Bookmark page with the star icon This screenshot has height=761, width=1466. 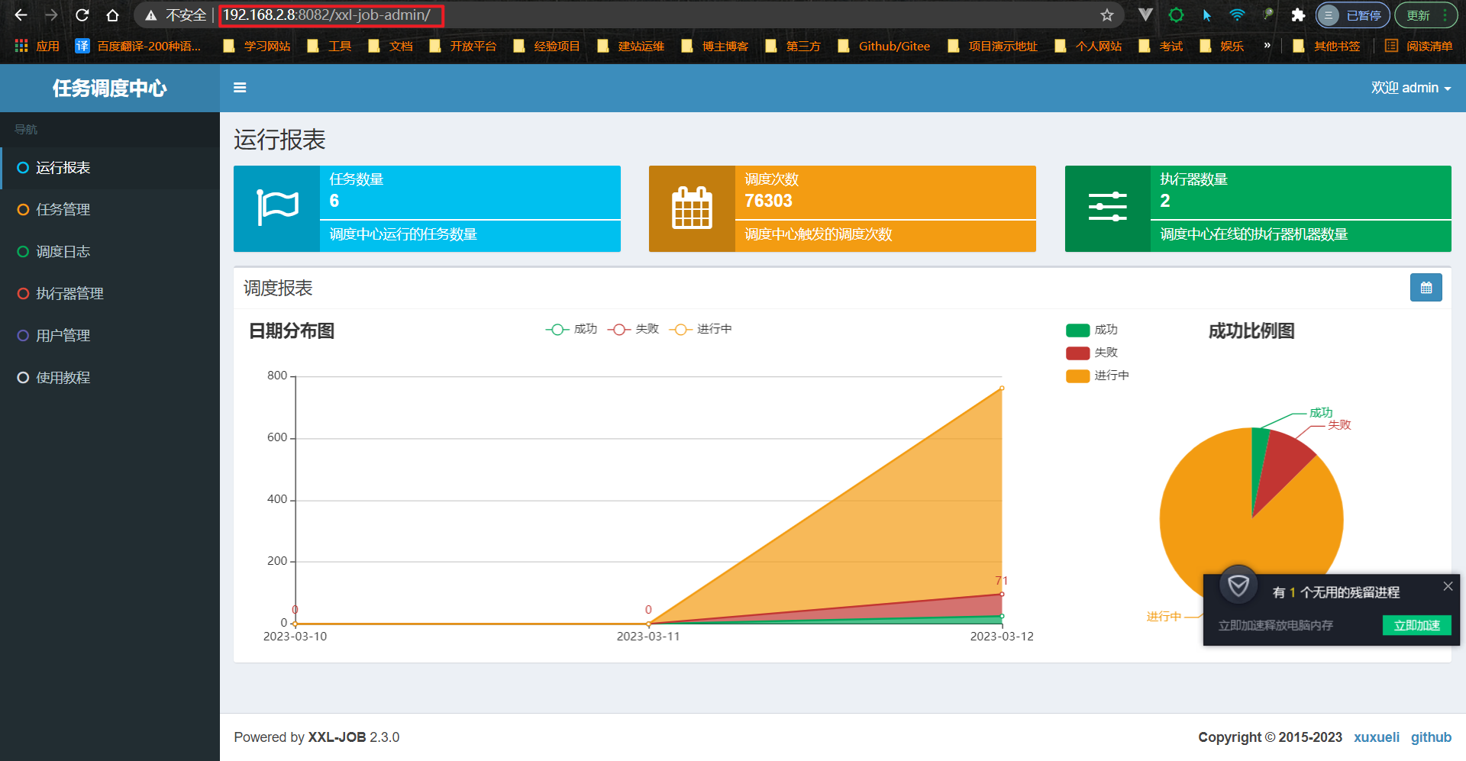pos(1106,15)
